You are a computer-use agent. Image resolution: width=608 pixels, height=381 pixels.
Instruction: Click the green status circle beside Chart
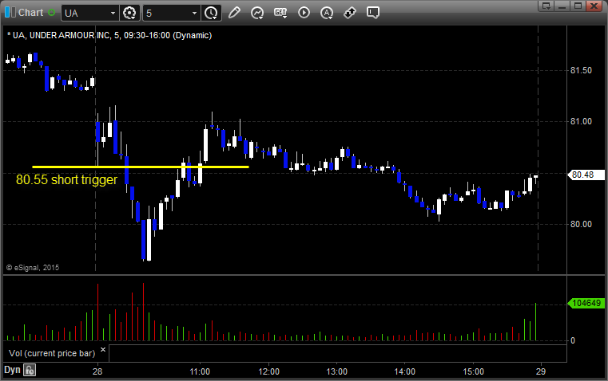tap(51, 13)
